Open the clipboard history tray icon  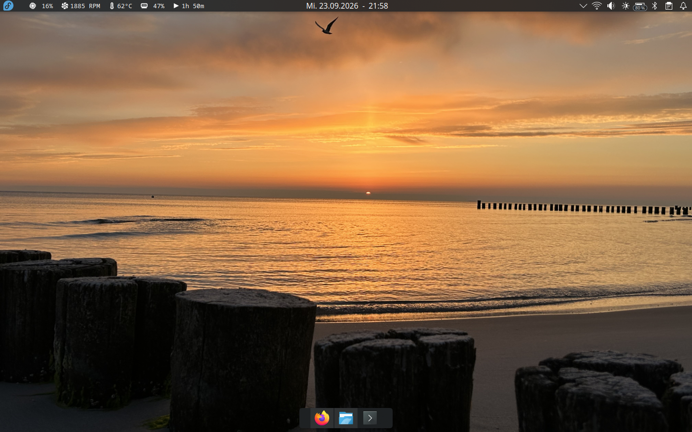[669, 6]
